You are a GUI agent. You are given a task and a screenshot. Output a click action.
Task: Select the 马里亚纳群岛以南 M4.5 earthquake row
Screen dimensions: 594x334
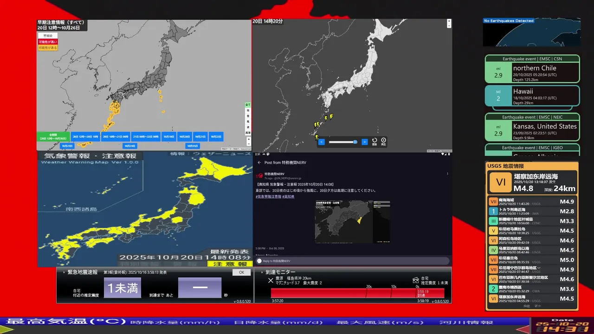(532, 250)
